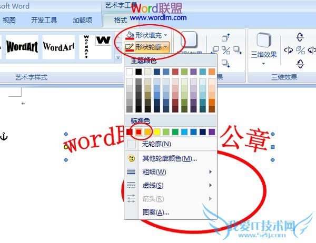This screenshot has width=316, height=243.
Task: Pick the black theme color swatch
Action: pyautogui.click(x=139, y=72)
